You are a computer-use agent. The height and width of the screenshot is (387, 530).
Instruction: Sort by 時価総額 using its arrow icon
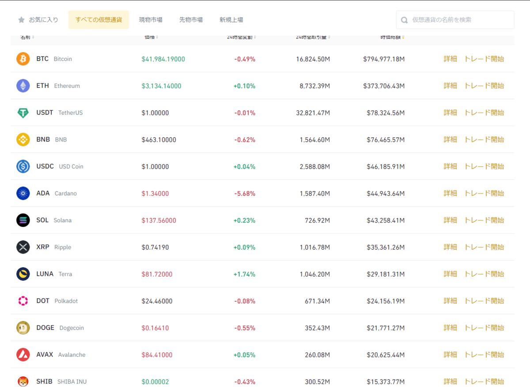(x=403, y=37)
